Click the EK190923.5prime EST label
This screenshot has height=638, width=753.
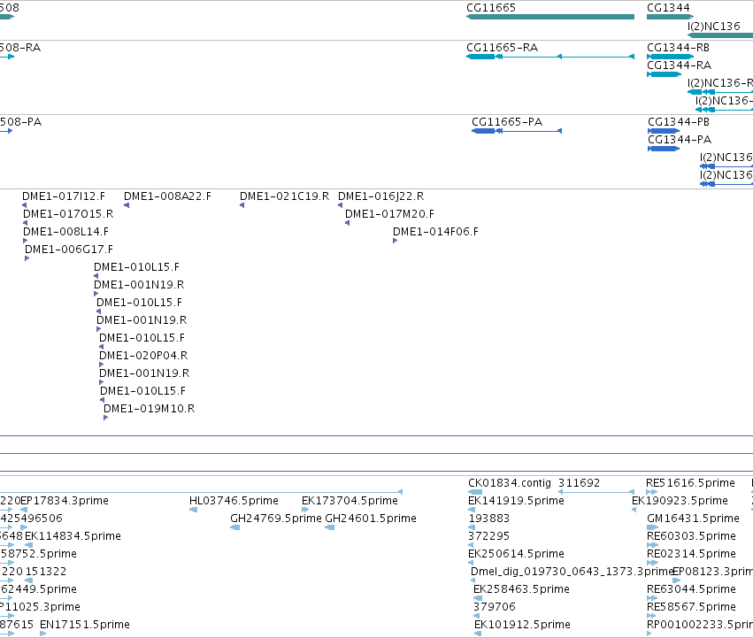(x=680, y=501)
